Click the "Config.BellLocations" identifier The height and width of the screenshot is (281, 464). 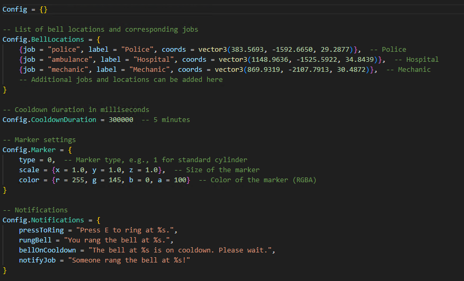click(43, 40)
